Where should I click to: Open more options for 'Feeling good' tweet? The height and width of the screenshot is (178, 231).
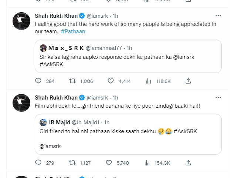coord(218,16)
